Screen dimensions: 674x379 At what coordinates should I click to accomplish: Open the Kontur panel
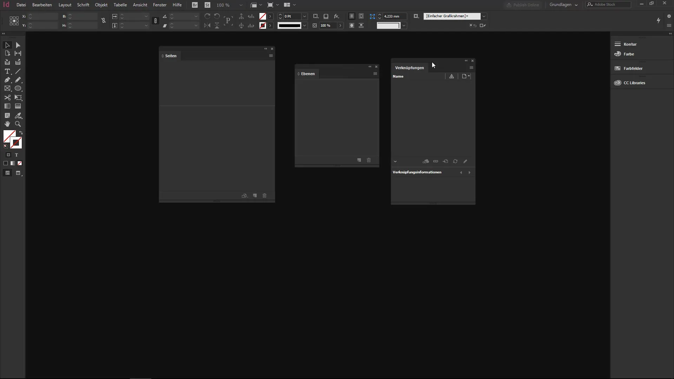click(x=630, y=44)
